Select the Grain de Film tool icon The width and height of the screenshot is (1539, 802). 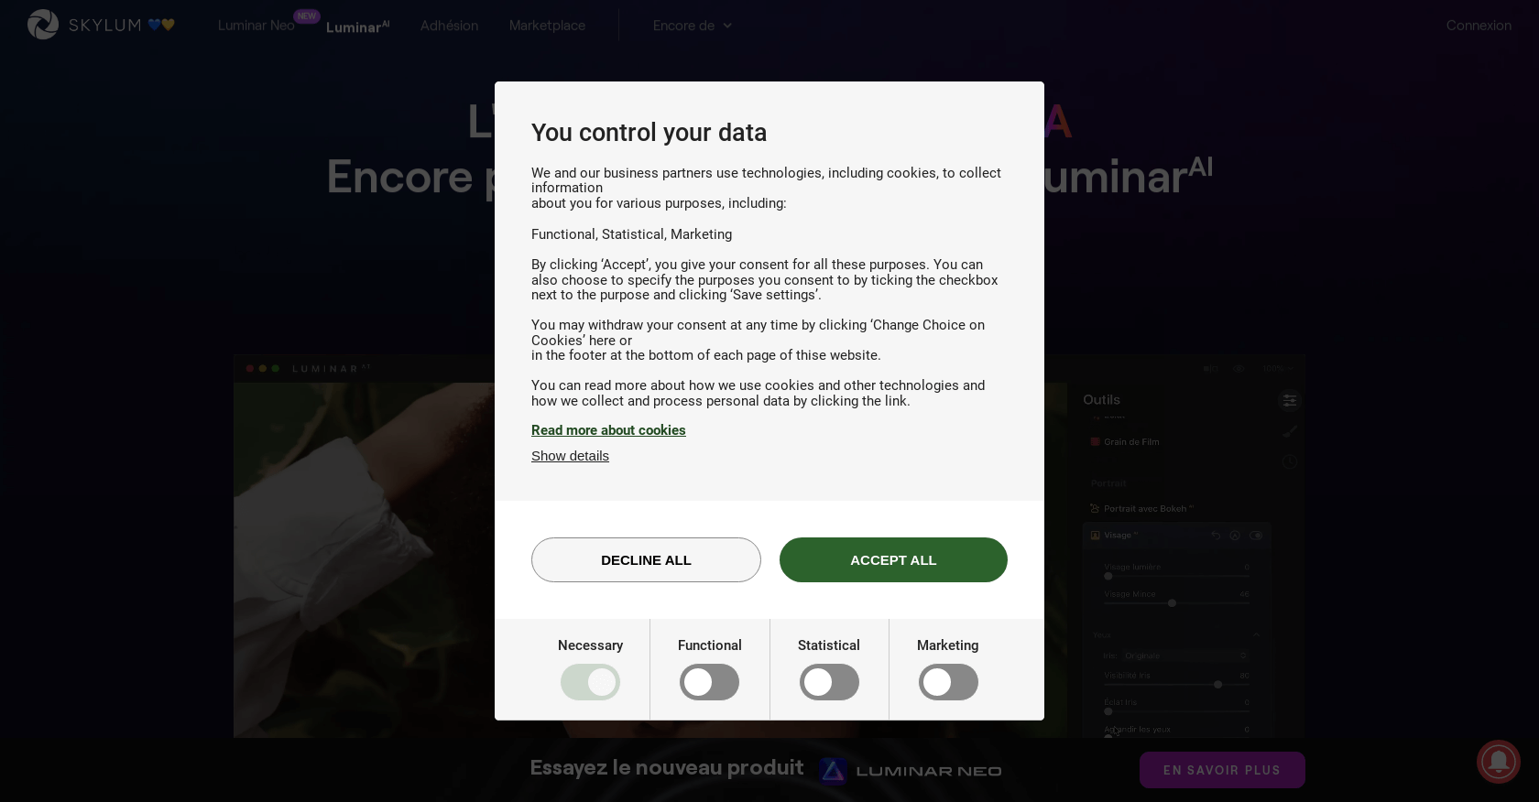click(1095, 441)
